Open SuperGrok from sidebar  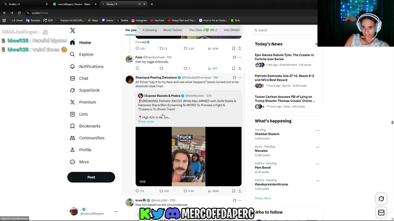click(x=85, y=90)
